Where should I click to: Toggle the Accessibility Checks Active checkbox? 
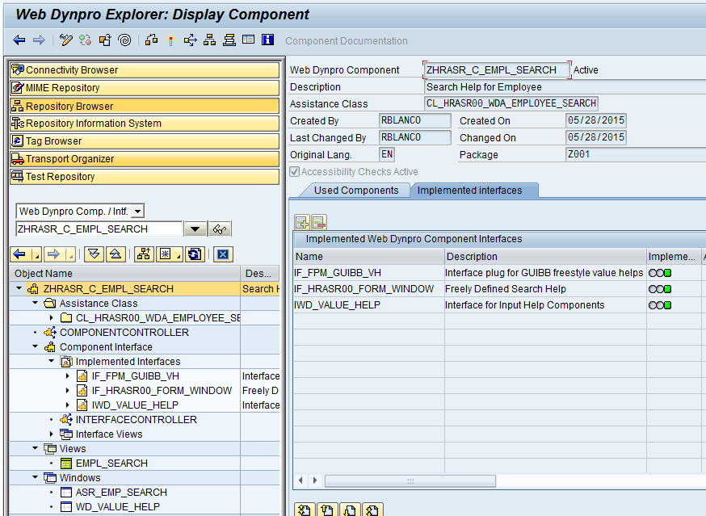295,172
